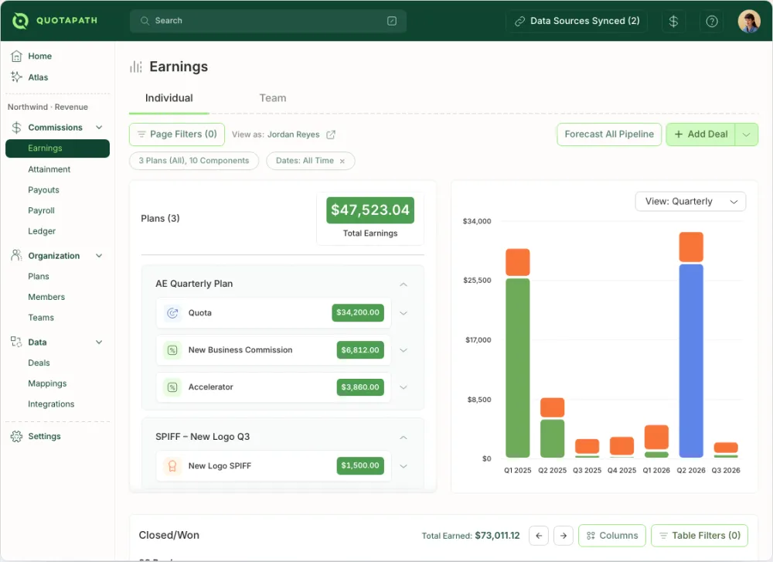Image resolution: width=773 pixels, height=562 pixels.
Task: Open Earnings in the sidebar
Action: tap(58, 148)
